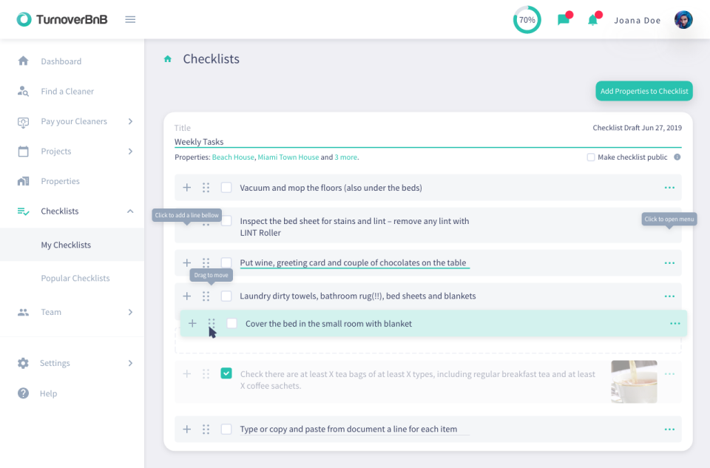This screenshot has width=710, height=468.
Task: Open three-dot menu on Laundry dirty towels row
Action: tap(669, 296)
